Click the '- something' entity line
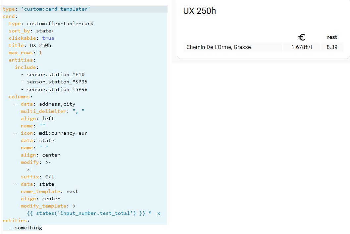 [x=25, y=228]
